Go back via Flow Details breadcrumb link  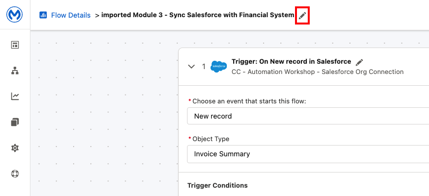[x=71, y=15]
